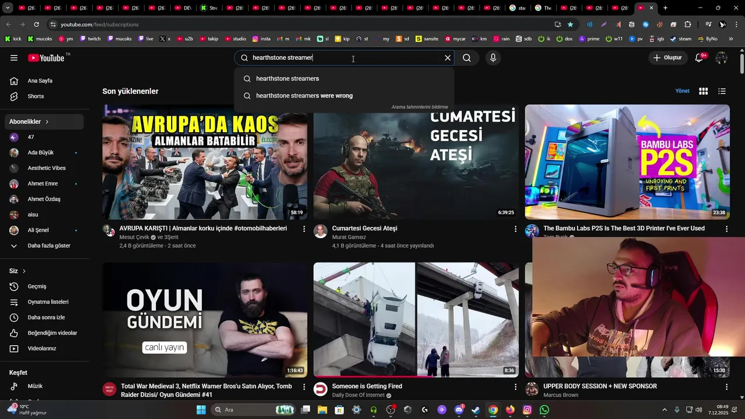Click the Oluştur create button
The width and height of the screenshot is (745, 419).
pos(668,58)
